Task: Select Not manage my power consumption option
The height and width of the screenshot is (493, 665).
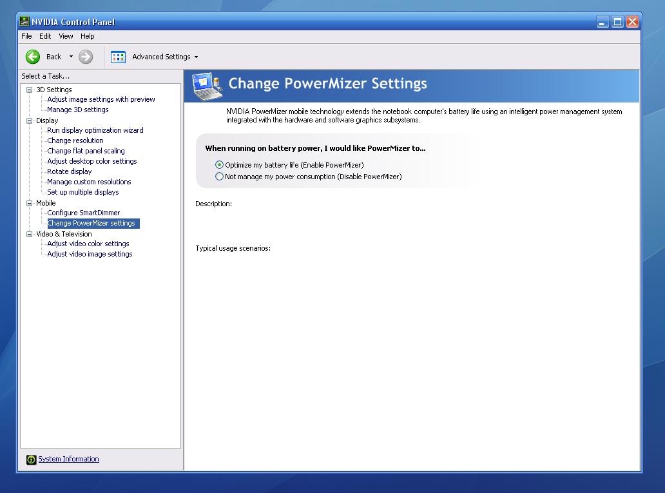Action: coord(219,177)
